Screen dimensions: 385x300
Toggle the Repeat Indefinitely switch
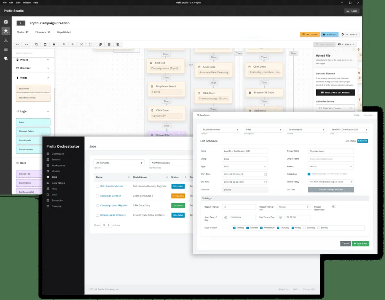(x=334, y=207)
